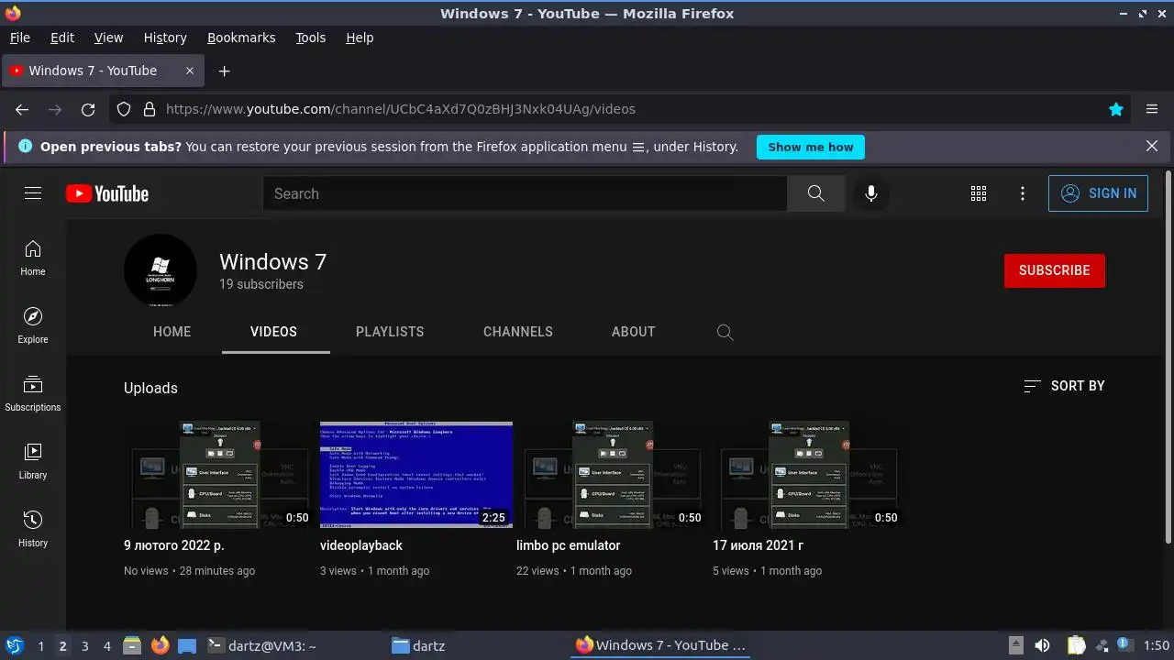The width and height of the screenshot is (1174, 660).
Task: Switch to the PLAYLISTS tab
Action: coord(390,332)
